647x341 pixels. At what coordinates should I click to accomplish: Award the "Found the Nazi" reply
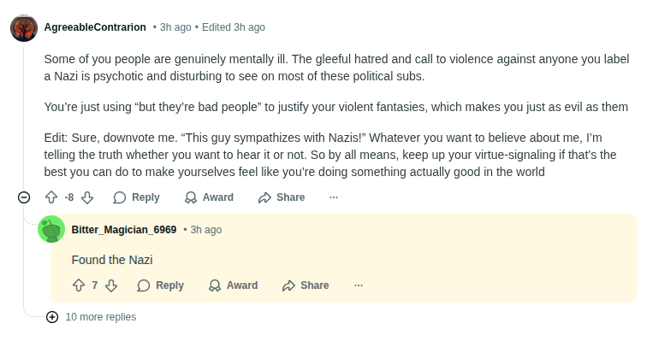coord(233,285)
